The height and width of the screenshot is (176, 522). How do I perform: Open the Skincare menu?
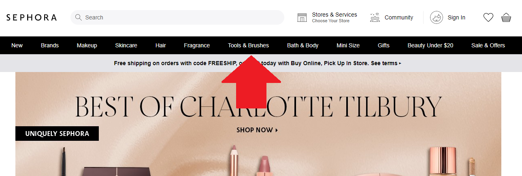[x=126, y=45]
